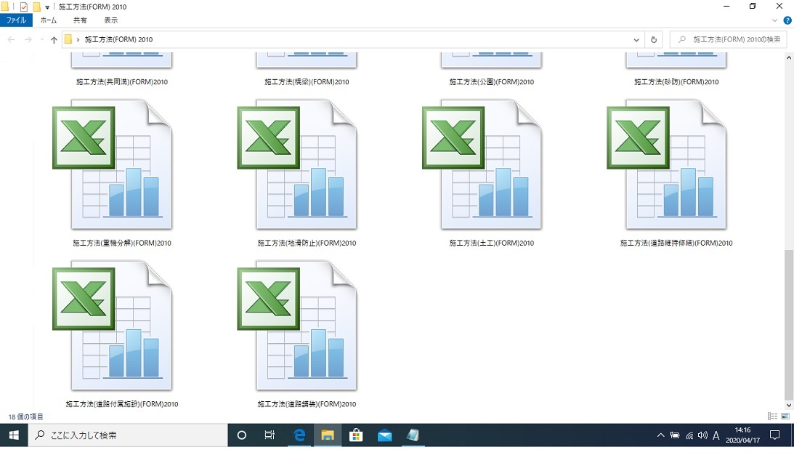
Task: Open the Action Center notifications
Action: coord(775,435)
